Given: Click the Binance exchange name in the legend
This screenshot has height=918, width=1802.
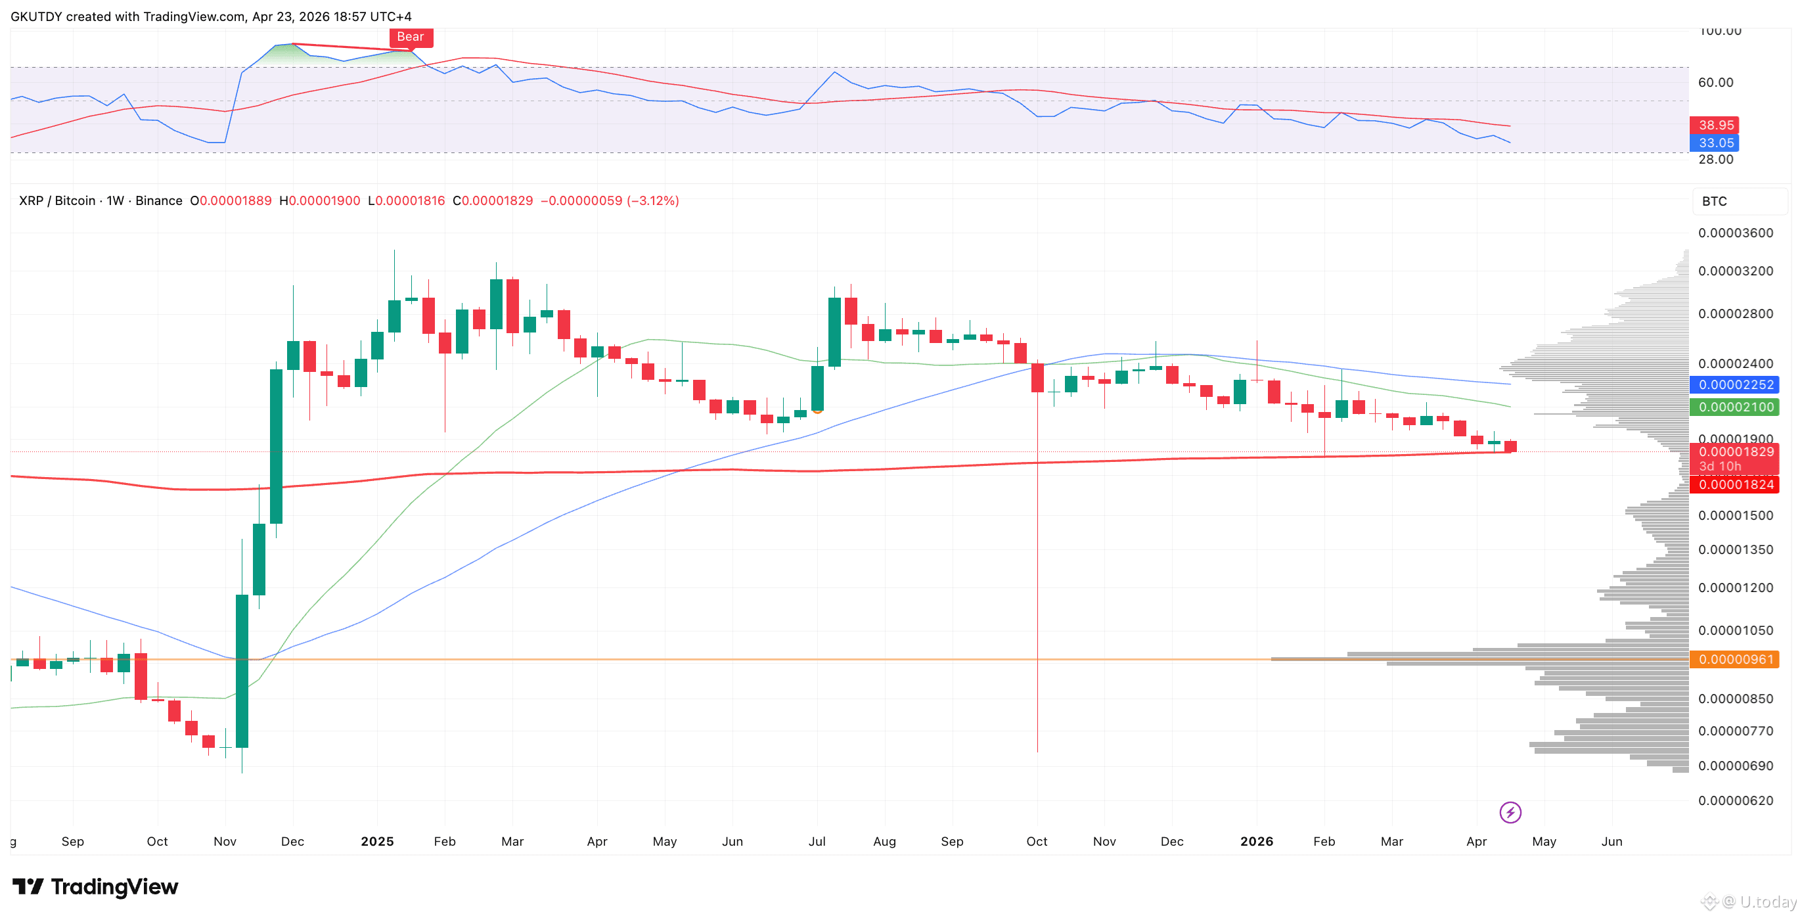Looking at the screenshot, I should (x=161, y=201).
